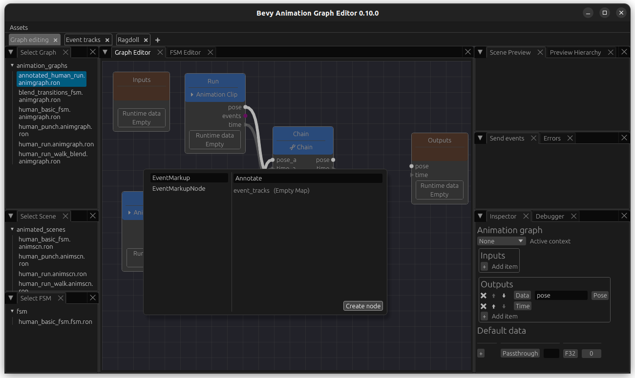Viewport: 635px width, 378px height.
Task: Switch to the Preview Hierarchy tab
Action: pyautogui.click(x=575, y=52)
